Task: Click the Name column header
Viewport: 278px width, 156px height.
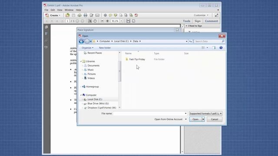Action: click(129, 53)
